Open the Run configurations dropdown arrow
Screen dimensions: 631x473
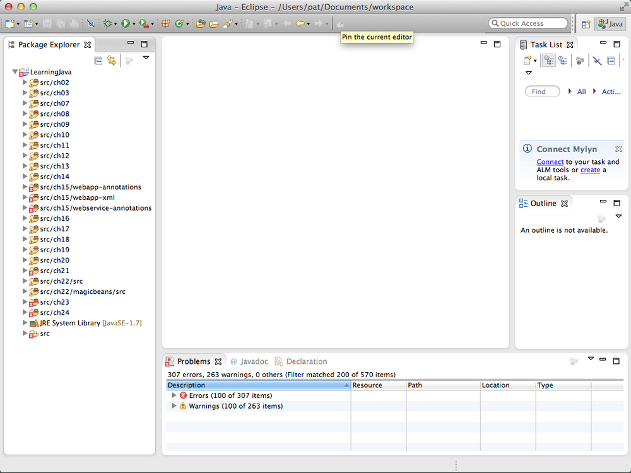point(134,24)
